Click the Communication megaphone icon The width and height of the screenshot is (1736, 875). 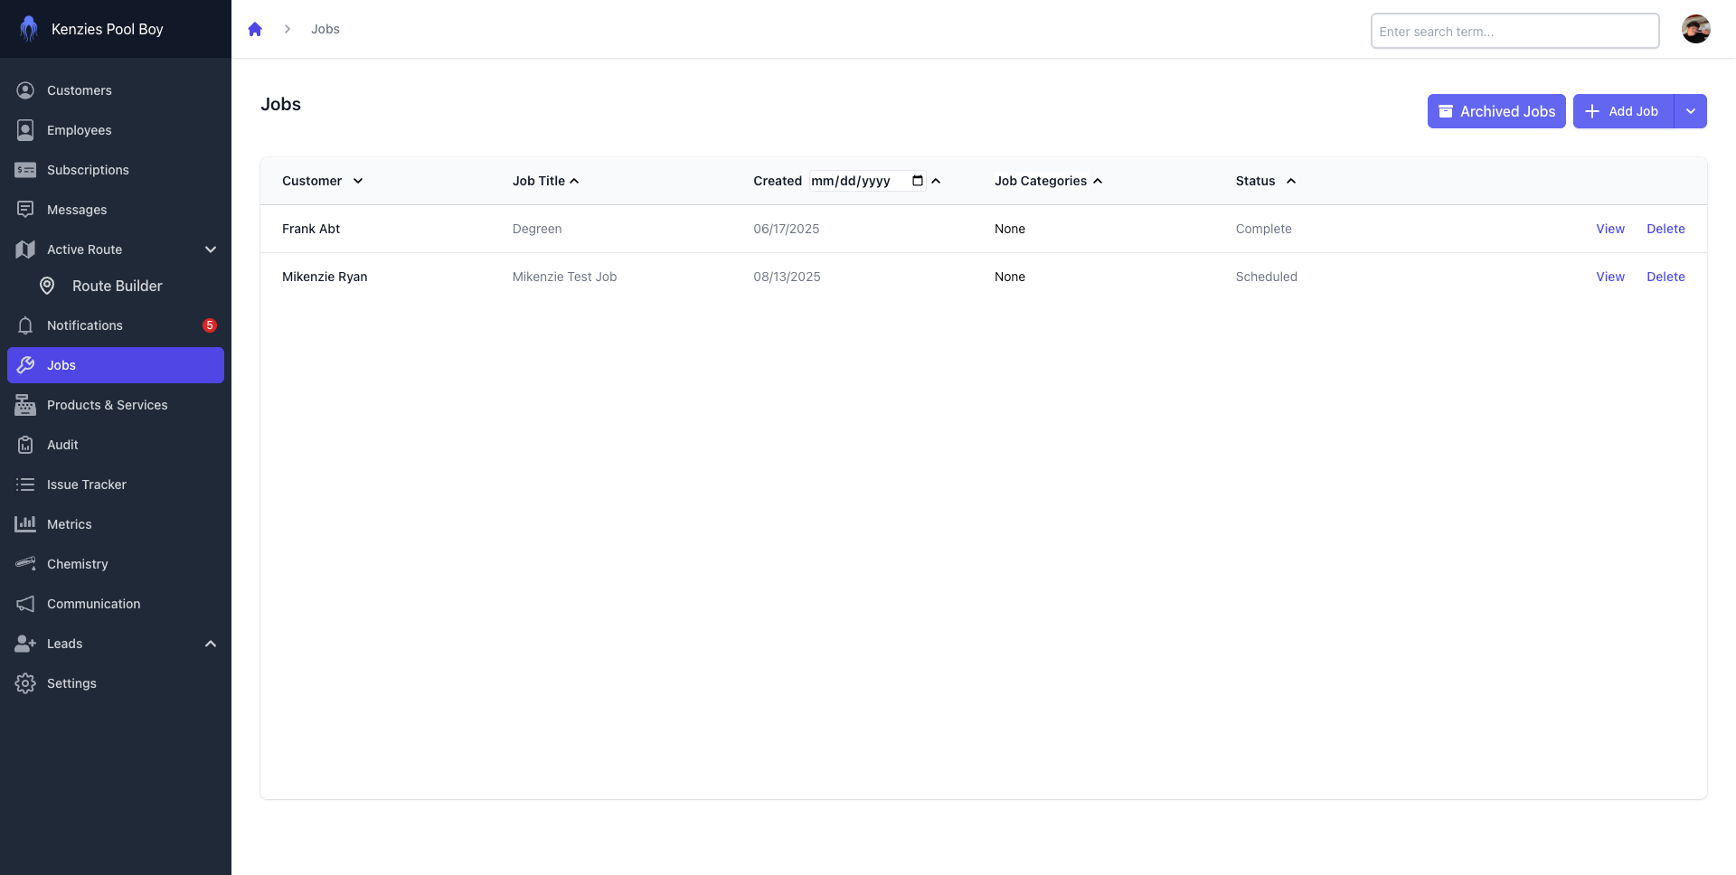25,604
